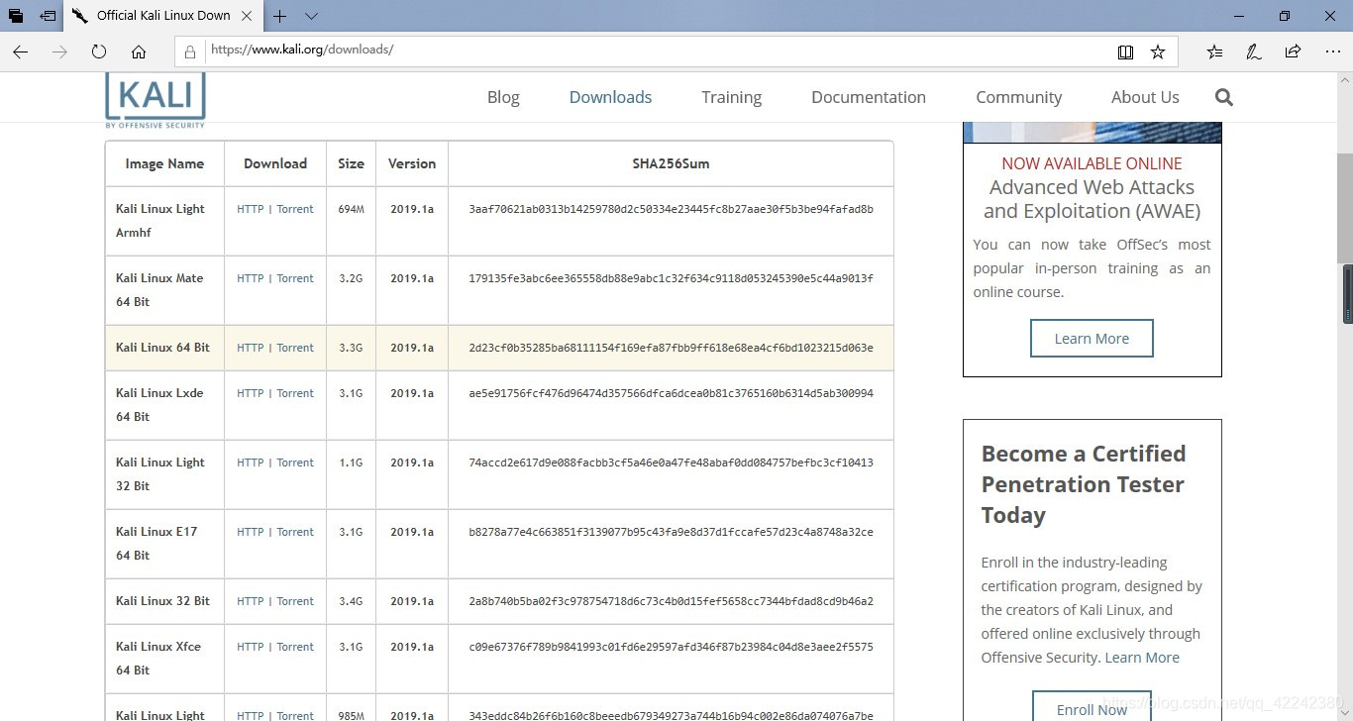Open the About Us menu item
This screenshot has width=1353, height=721.
1145,97
